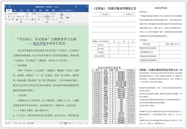Click the Undo icon in Word title bar
187x129 pixels.
coord(5,7)
